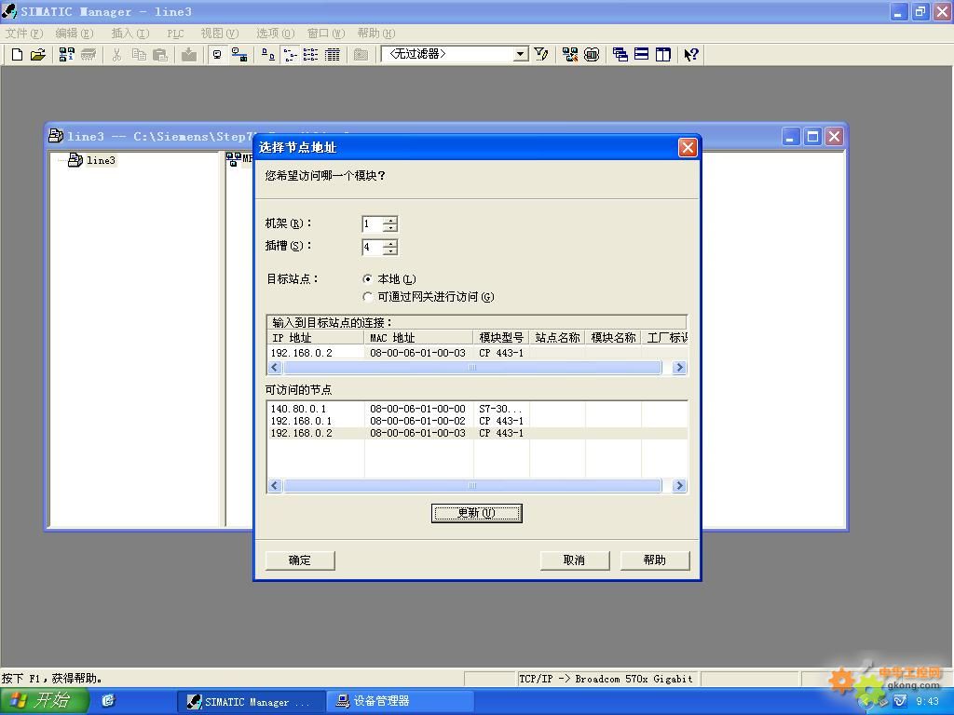The image size is (954, 715).
Task: Click the Cascade windows toolbar icon
Action: click(x=620, y=55)
